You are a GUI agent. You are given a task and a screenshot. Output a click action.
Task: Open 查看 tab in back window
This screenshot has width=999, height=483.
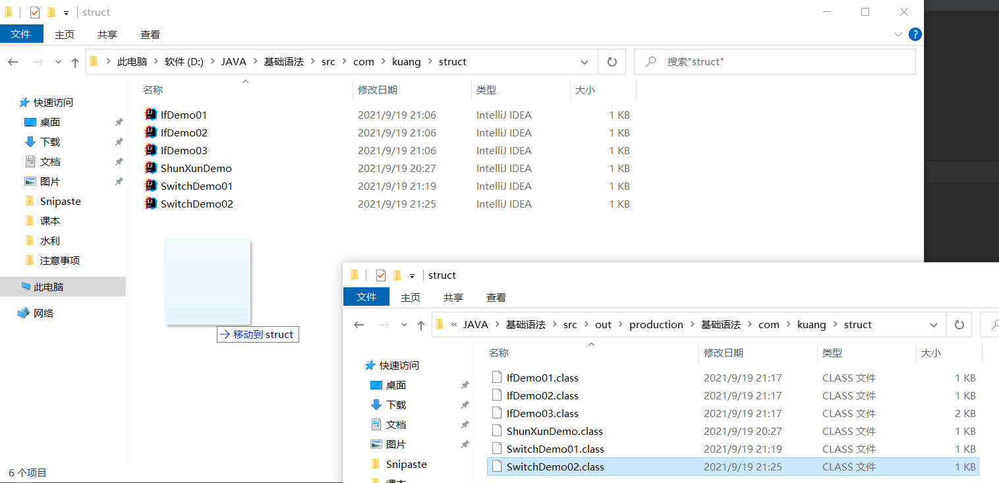point(150,34)
